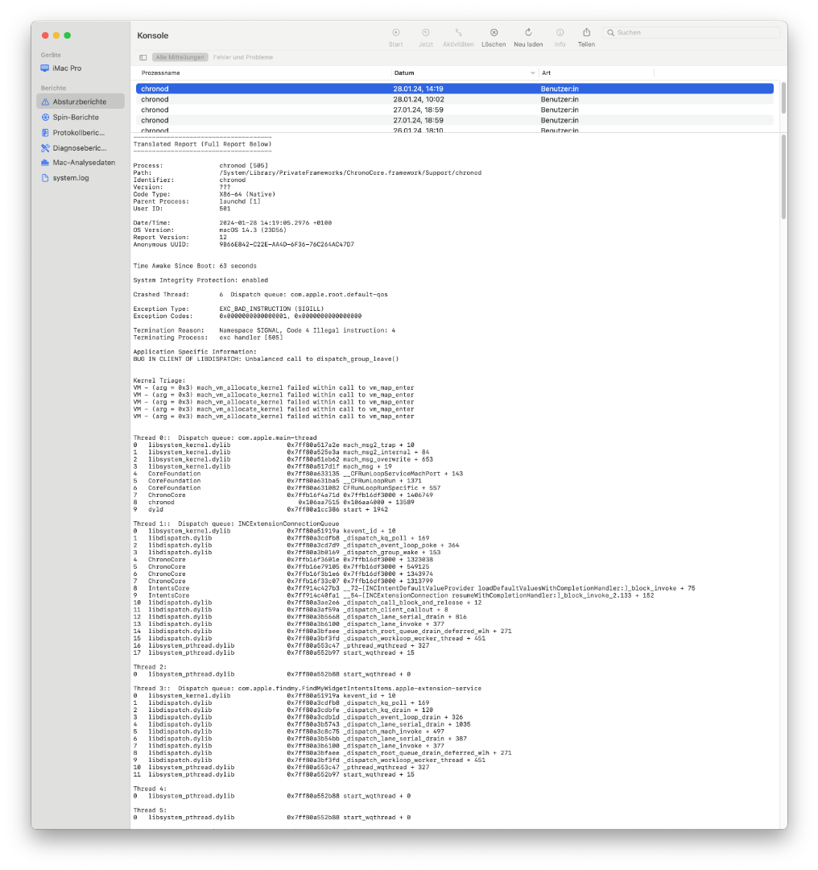Click the "Kernel Triage:" heading
Image resolution: width=818 pixels, height=870 pixels.
pos(159,380)
